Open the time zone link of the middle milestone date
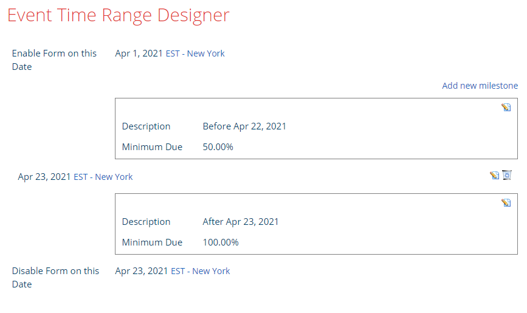 click(103, 177)
